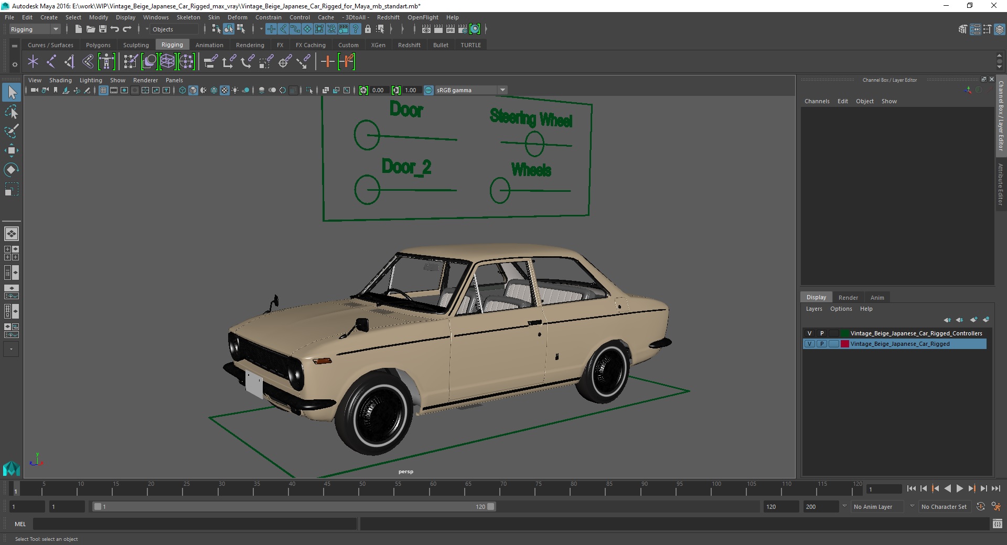Select the arrow Select tool

(12, 93)
